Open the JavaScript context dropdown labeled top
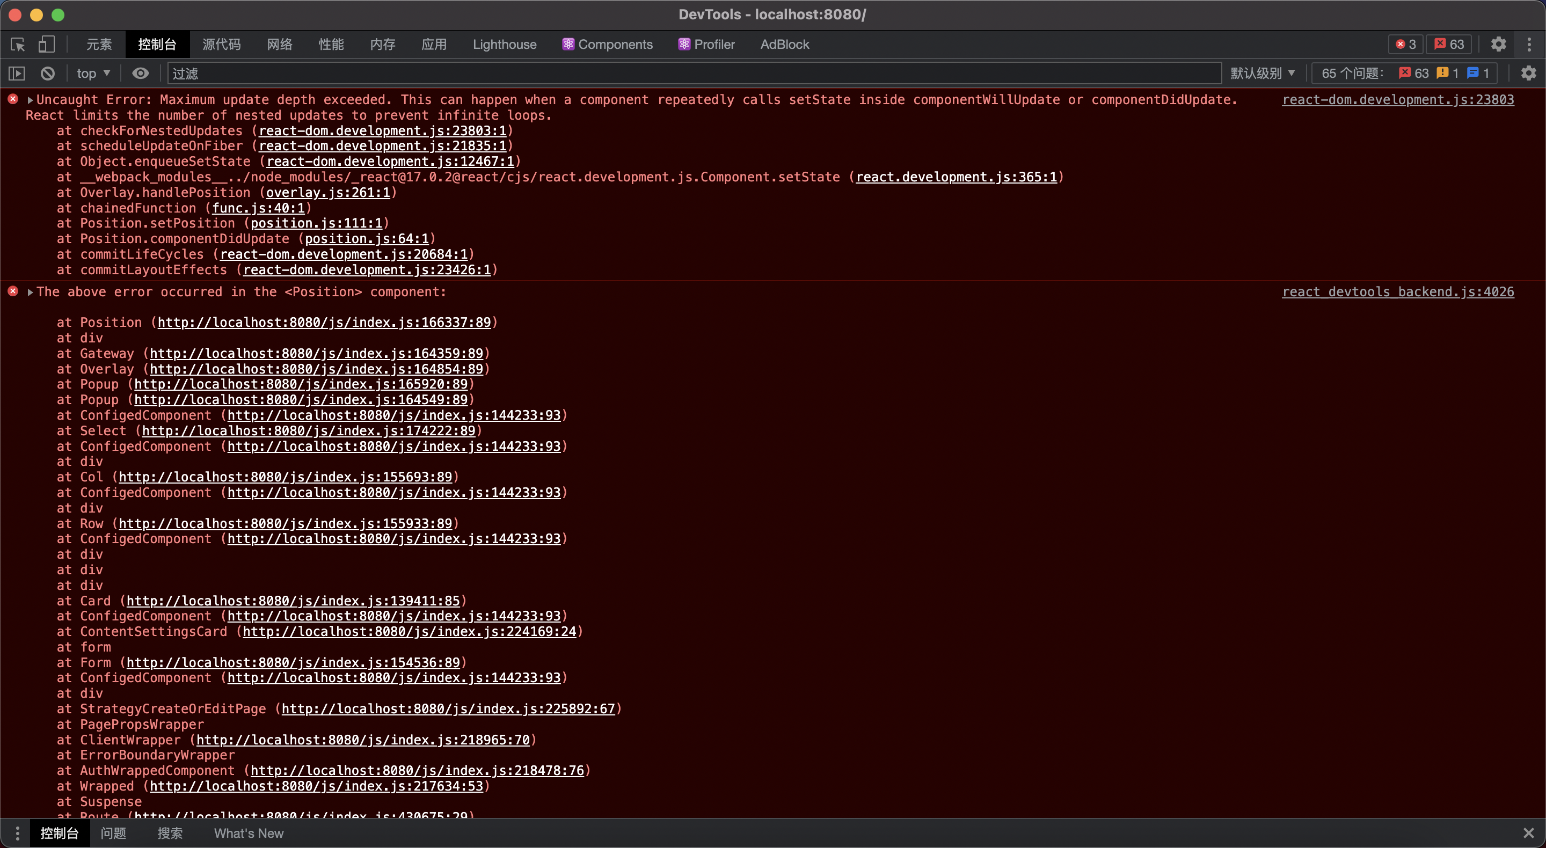Image resolution: width=1546 pixels, height=848 pixels. [x=92, y=72]
